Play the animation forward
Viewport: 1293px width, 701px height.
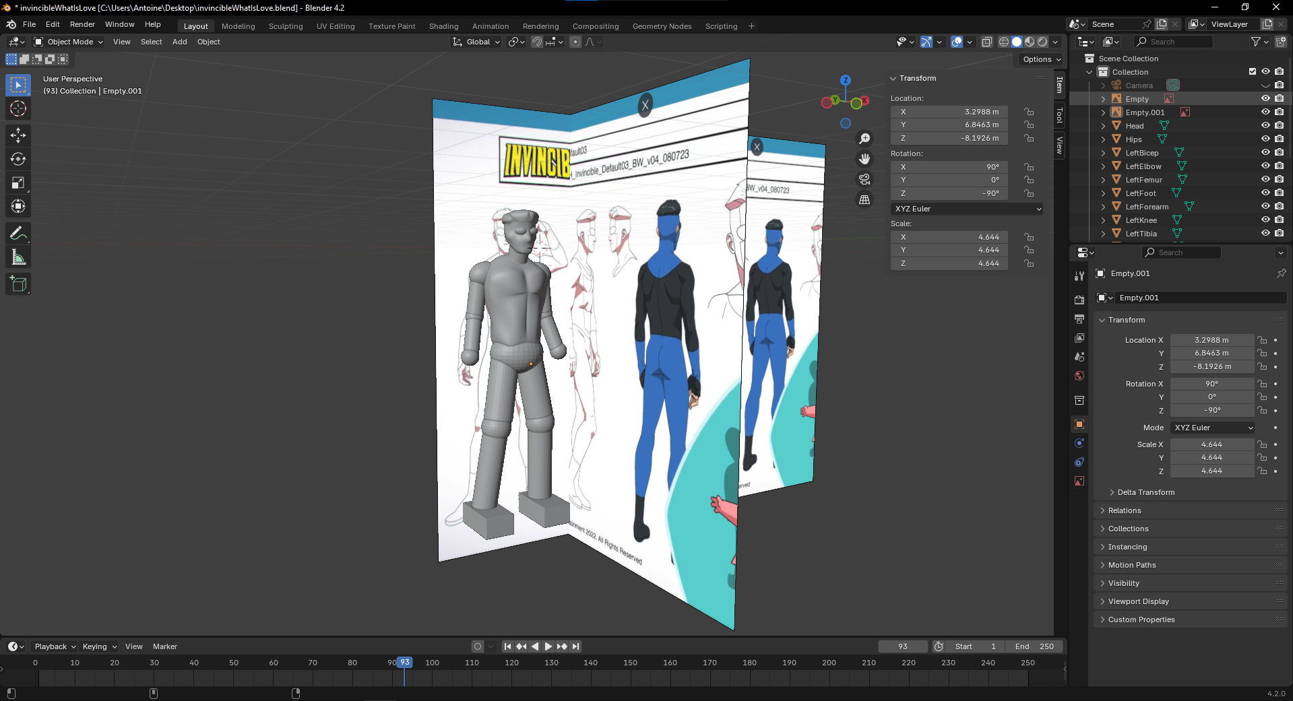click(548, 646)
